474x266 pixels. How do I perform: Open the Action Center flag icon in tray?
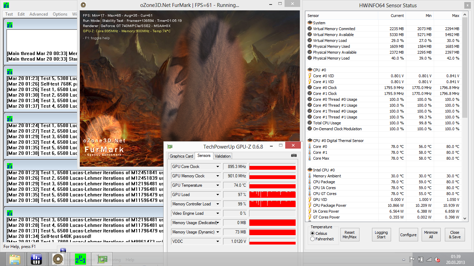412,259
